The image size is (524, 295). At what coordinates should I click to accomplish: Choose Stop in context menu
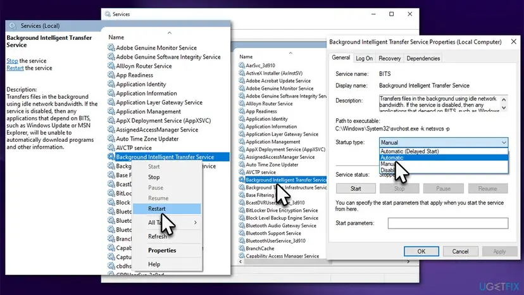point(167,177)
